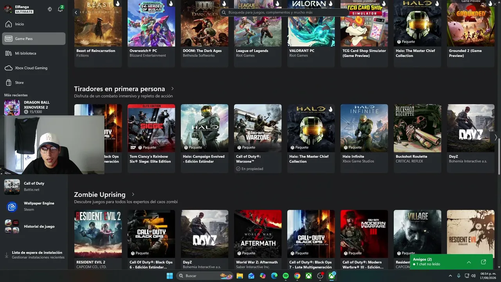Viewport: 501px width, 282px height.
Task: Open the ElRenga profile avatar
Action: coord(8,9)
